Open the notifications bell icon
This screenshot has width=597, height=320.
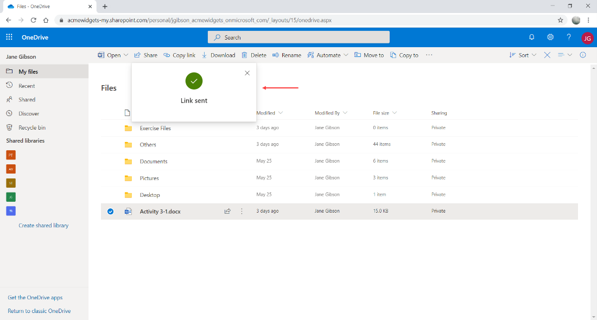pos(531,37)
